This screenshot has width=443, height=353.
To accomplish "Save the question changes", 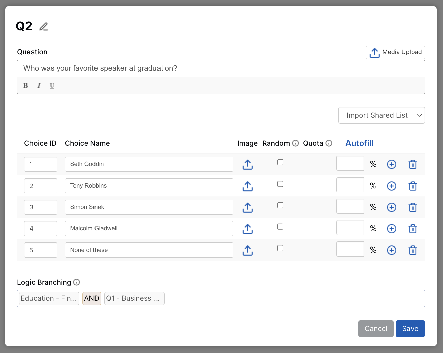I will click(410, 329).
